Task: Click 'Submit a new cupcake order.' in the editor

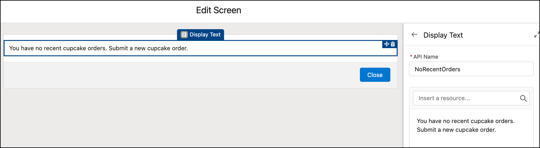Action: point(456,130)
